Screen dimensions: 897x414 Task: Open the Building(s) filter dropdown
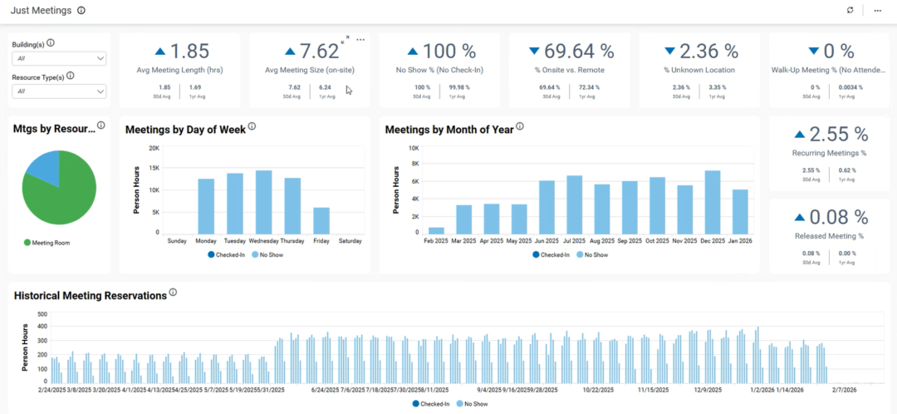[59, 58]
